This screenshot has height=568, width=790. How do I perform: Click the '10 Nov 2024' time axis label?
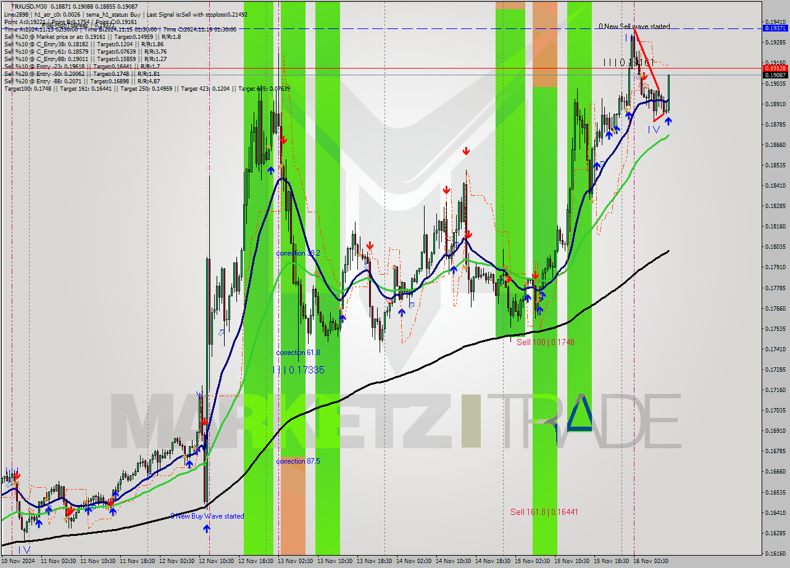pyautogui.click(x=18, y=561)
